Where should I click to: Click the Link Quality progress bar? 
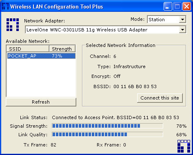pyautogui.click(x=107, y=135)
